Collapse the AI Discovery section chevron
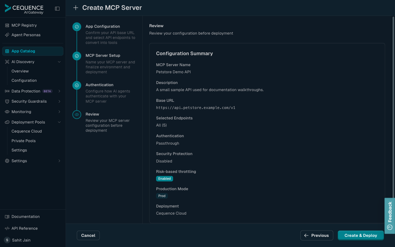This screenshot has height=247, width=395. 59,62
